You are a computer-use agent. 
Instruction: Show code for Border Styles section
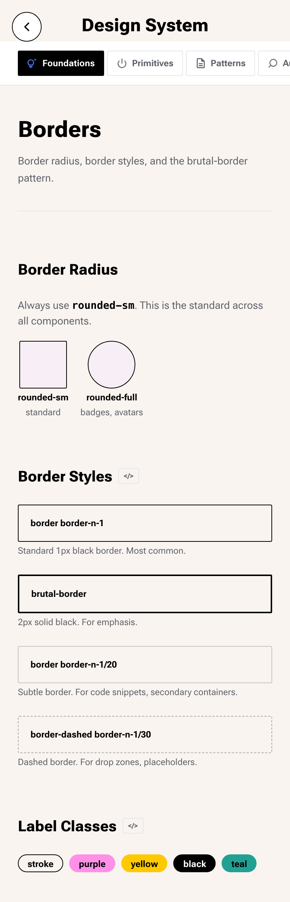pos(129,476)
